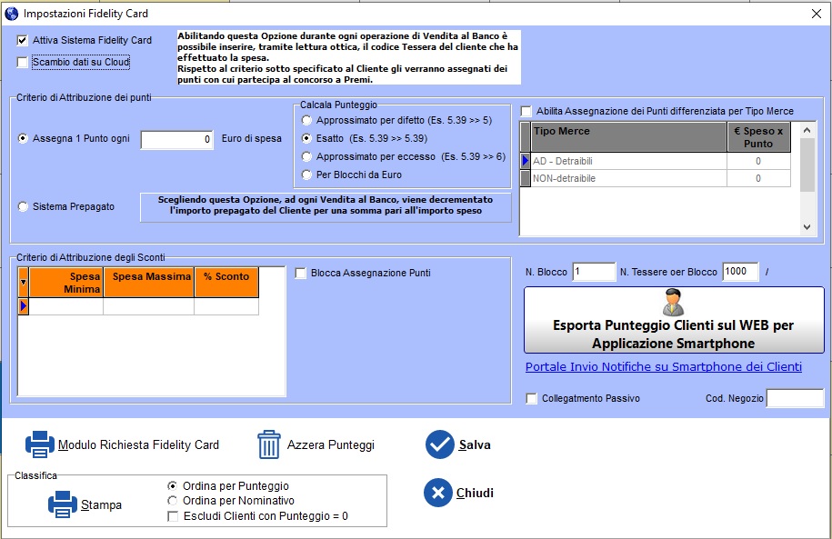Select Sistema Prepagato radio button
This screenshot has width=832, height=539.
click(23, 206)
